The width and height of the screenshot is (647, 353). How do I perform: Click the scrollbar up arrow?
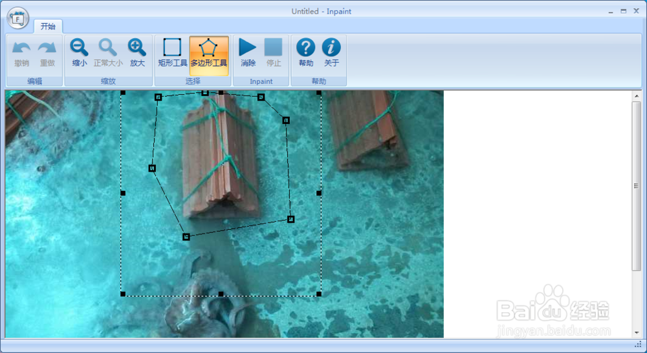(x=636, y=96)
